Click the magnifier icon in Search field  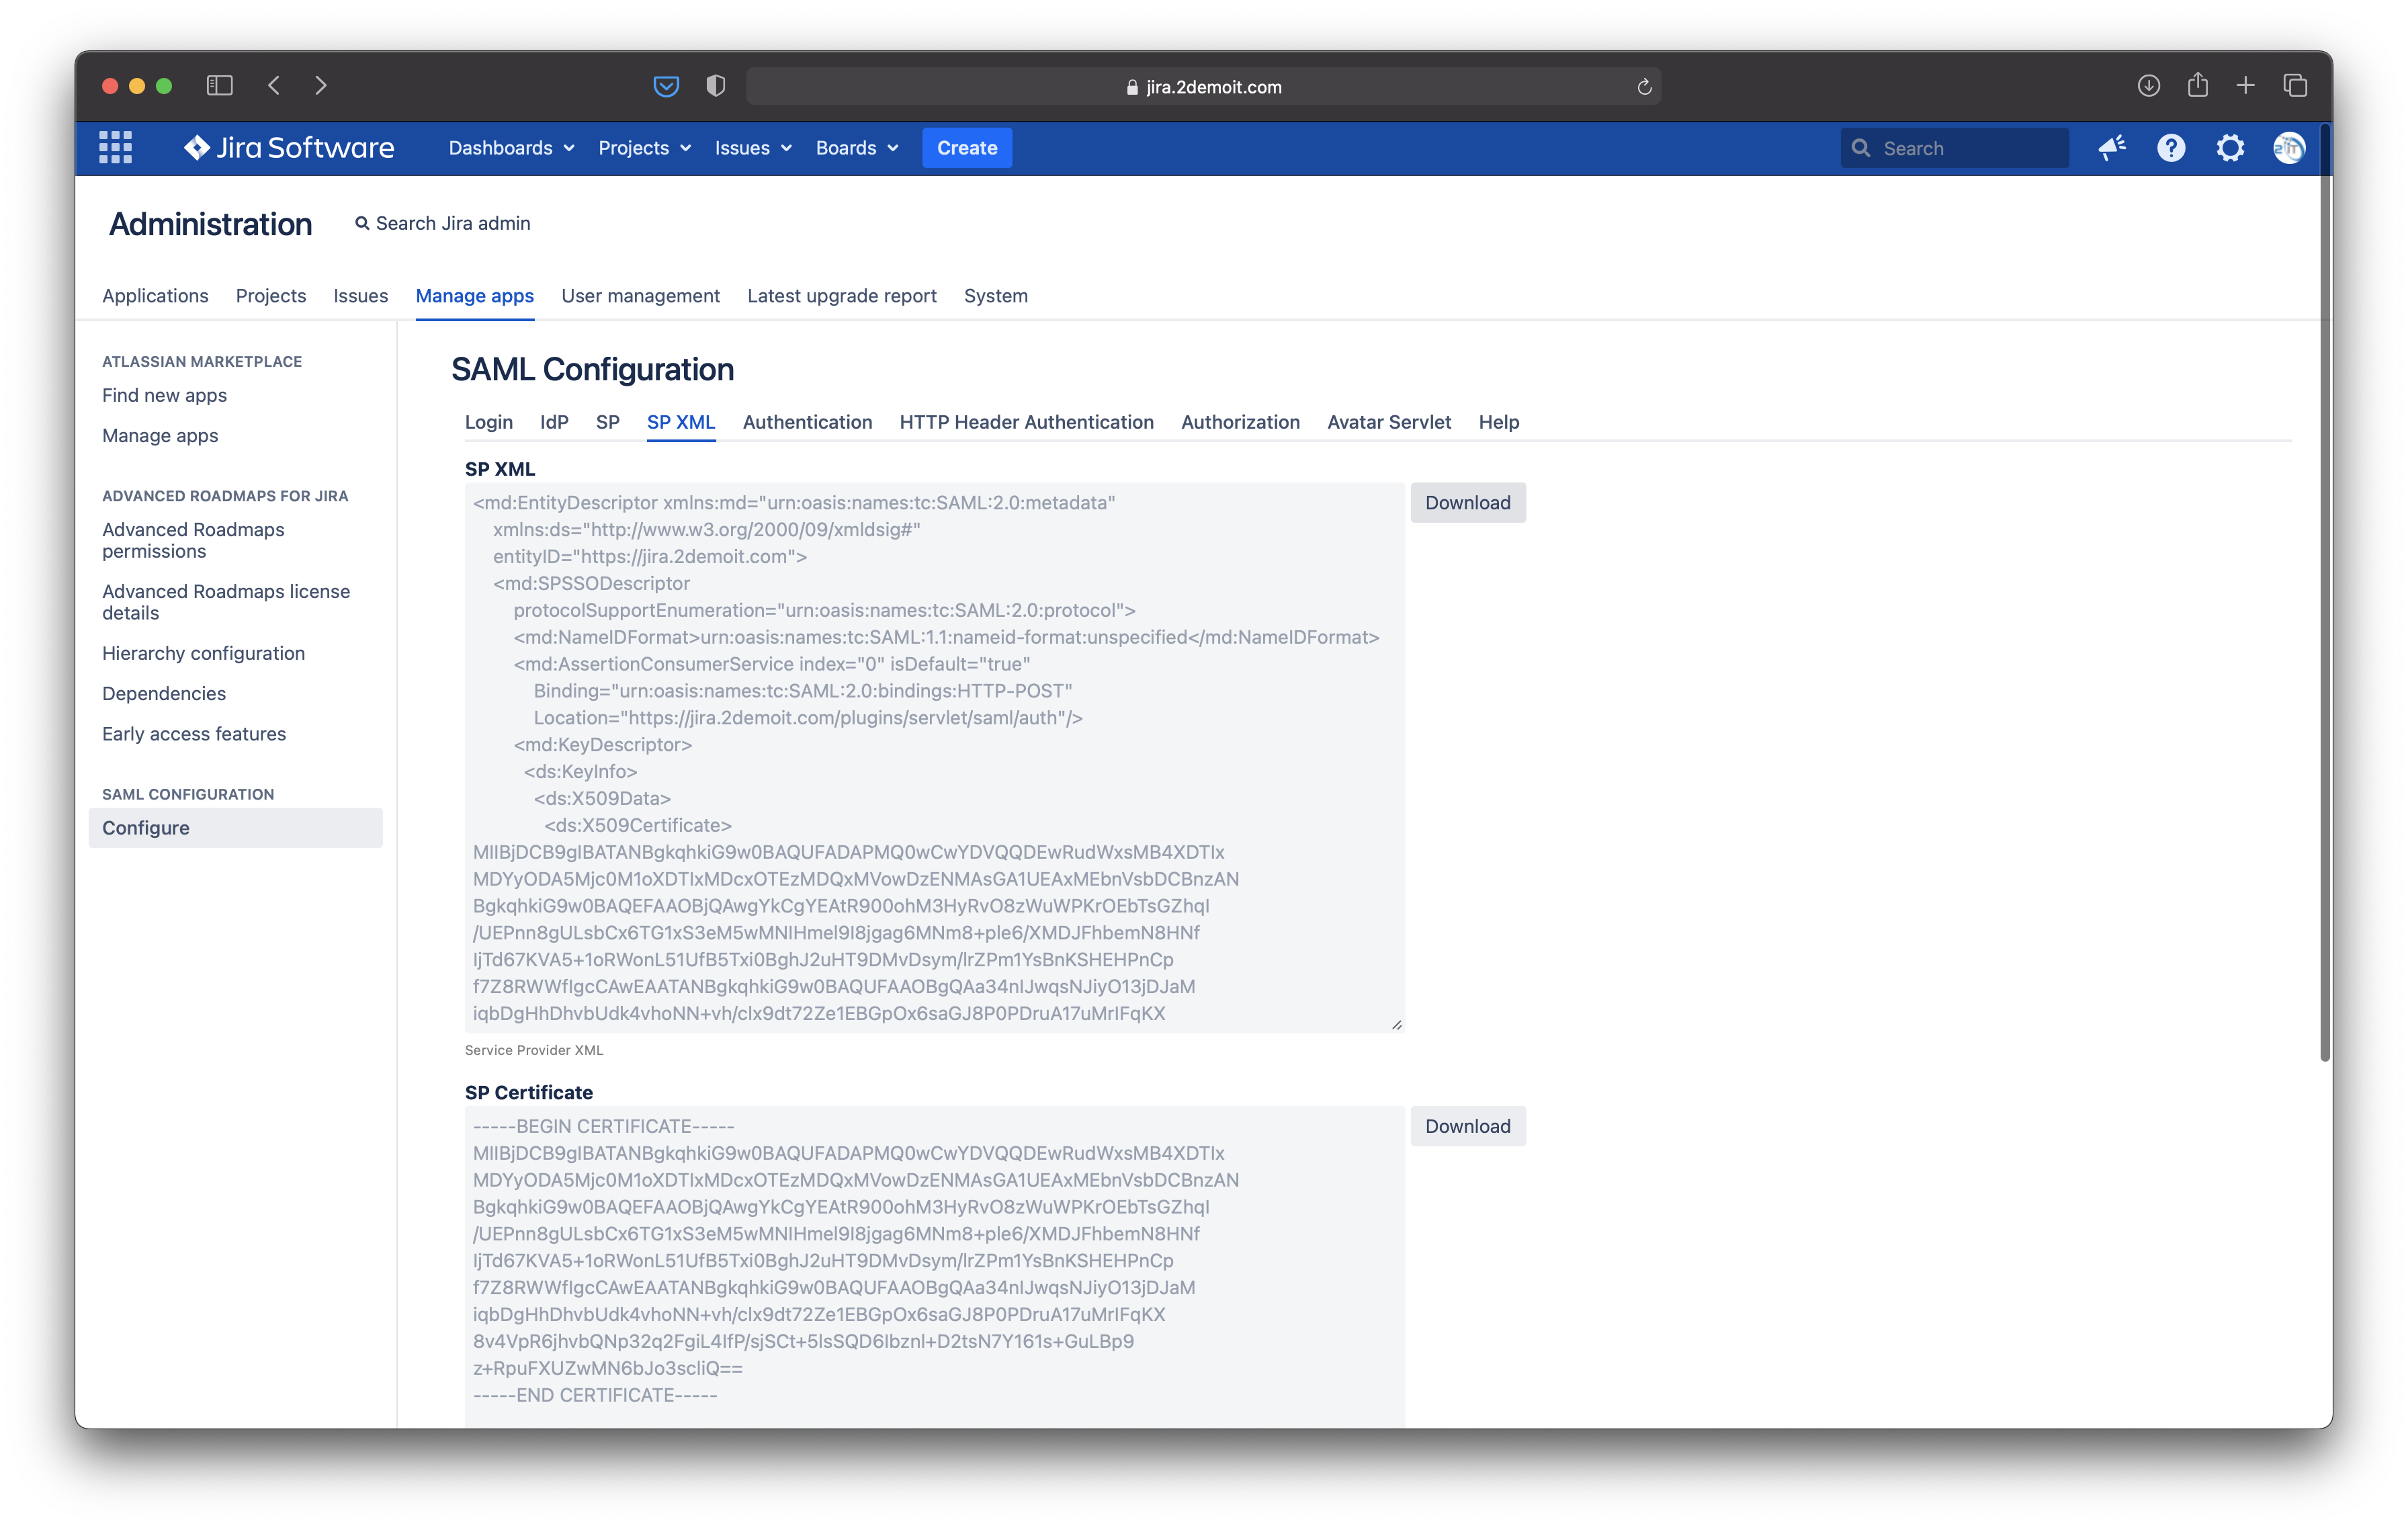point(1861,148)
